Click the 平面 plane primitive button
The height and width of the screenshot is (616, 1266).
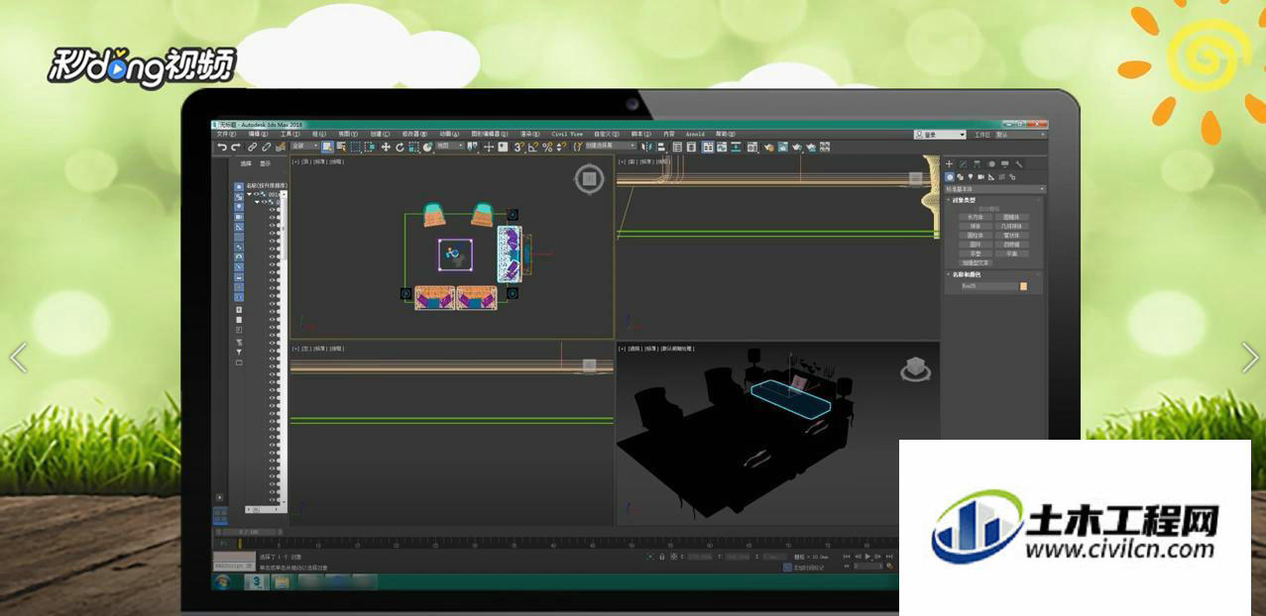1011,254
